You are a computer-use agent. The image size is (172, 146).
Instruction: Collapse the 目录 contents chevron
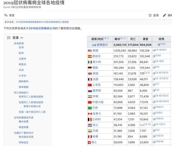tap(22, 38)
